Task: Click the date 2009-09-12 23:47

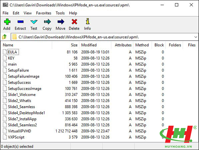Action: pyautogui.click(x=95, y=131)
